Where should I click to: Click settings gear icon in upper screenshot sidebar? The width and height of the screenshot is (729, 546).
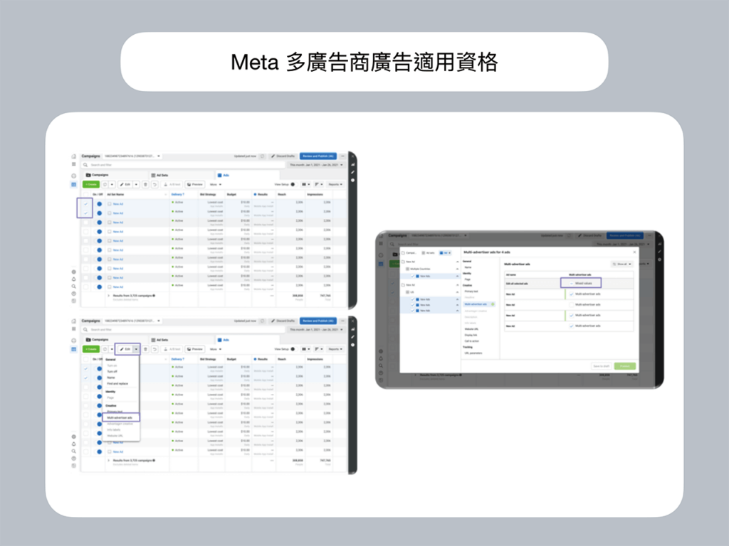point(73,272)
